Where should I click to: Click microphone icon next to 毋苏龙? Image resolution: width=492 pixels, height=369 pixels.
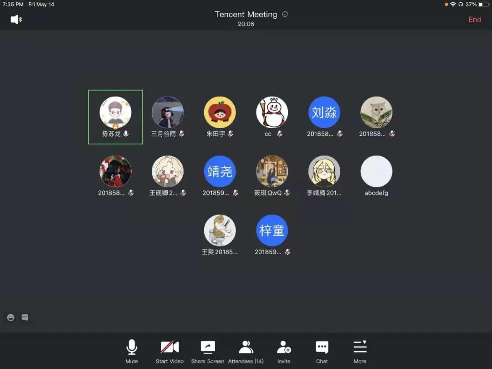126,133
